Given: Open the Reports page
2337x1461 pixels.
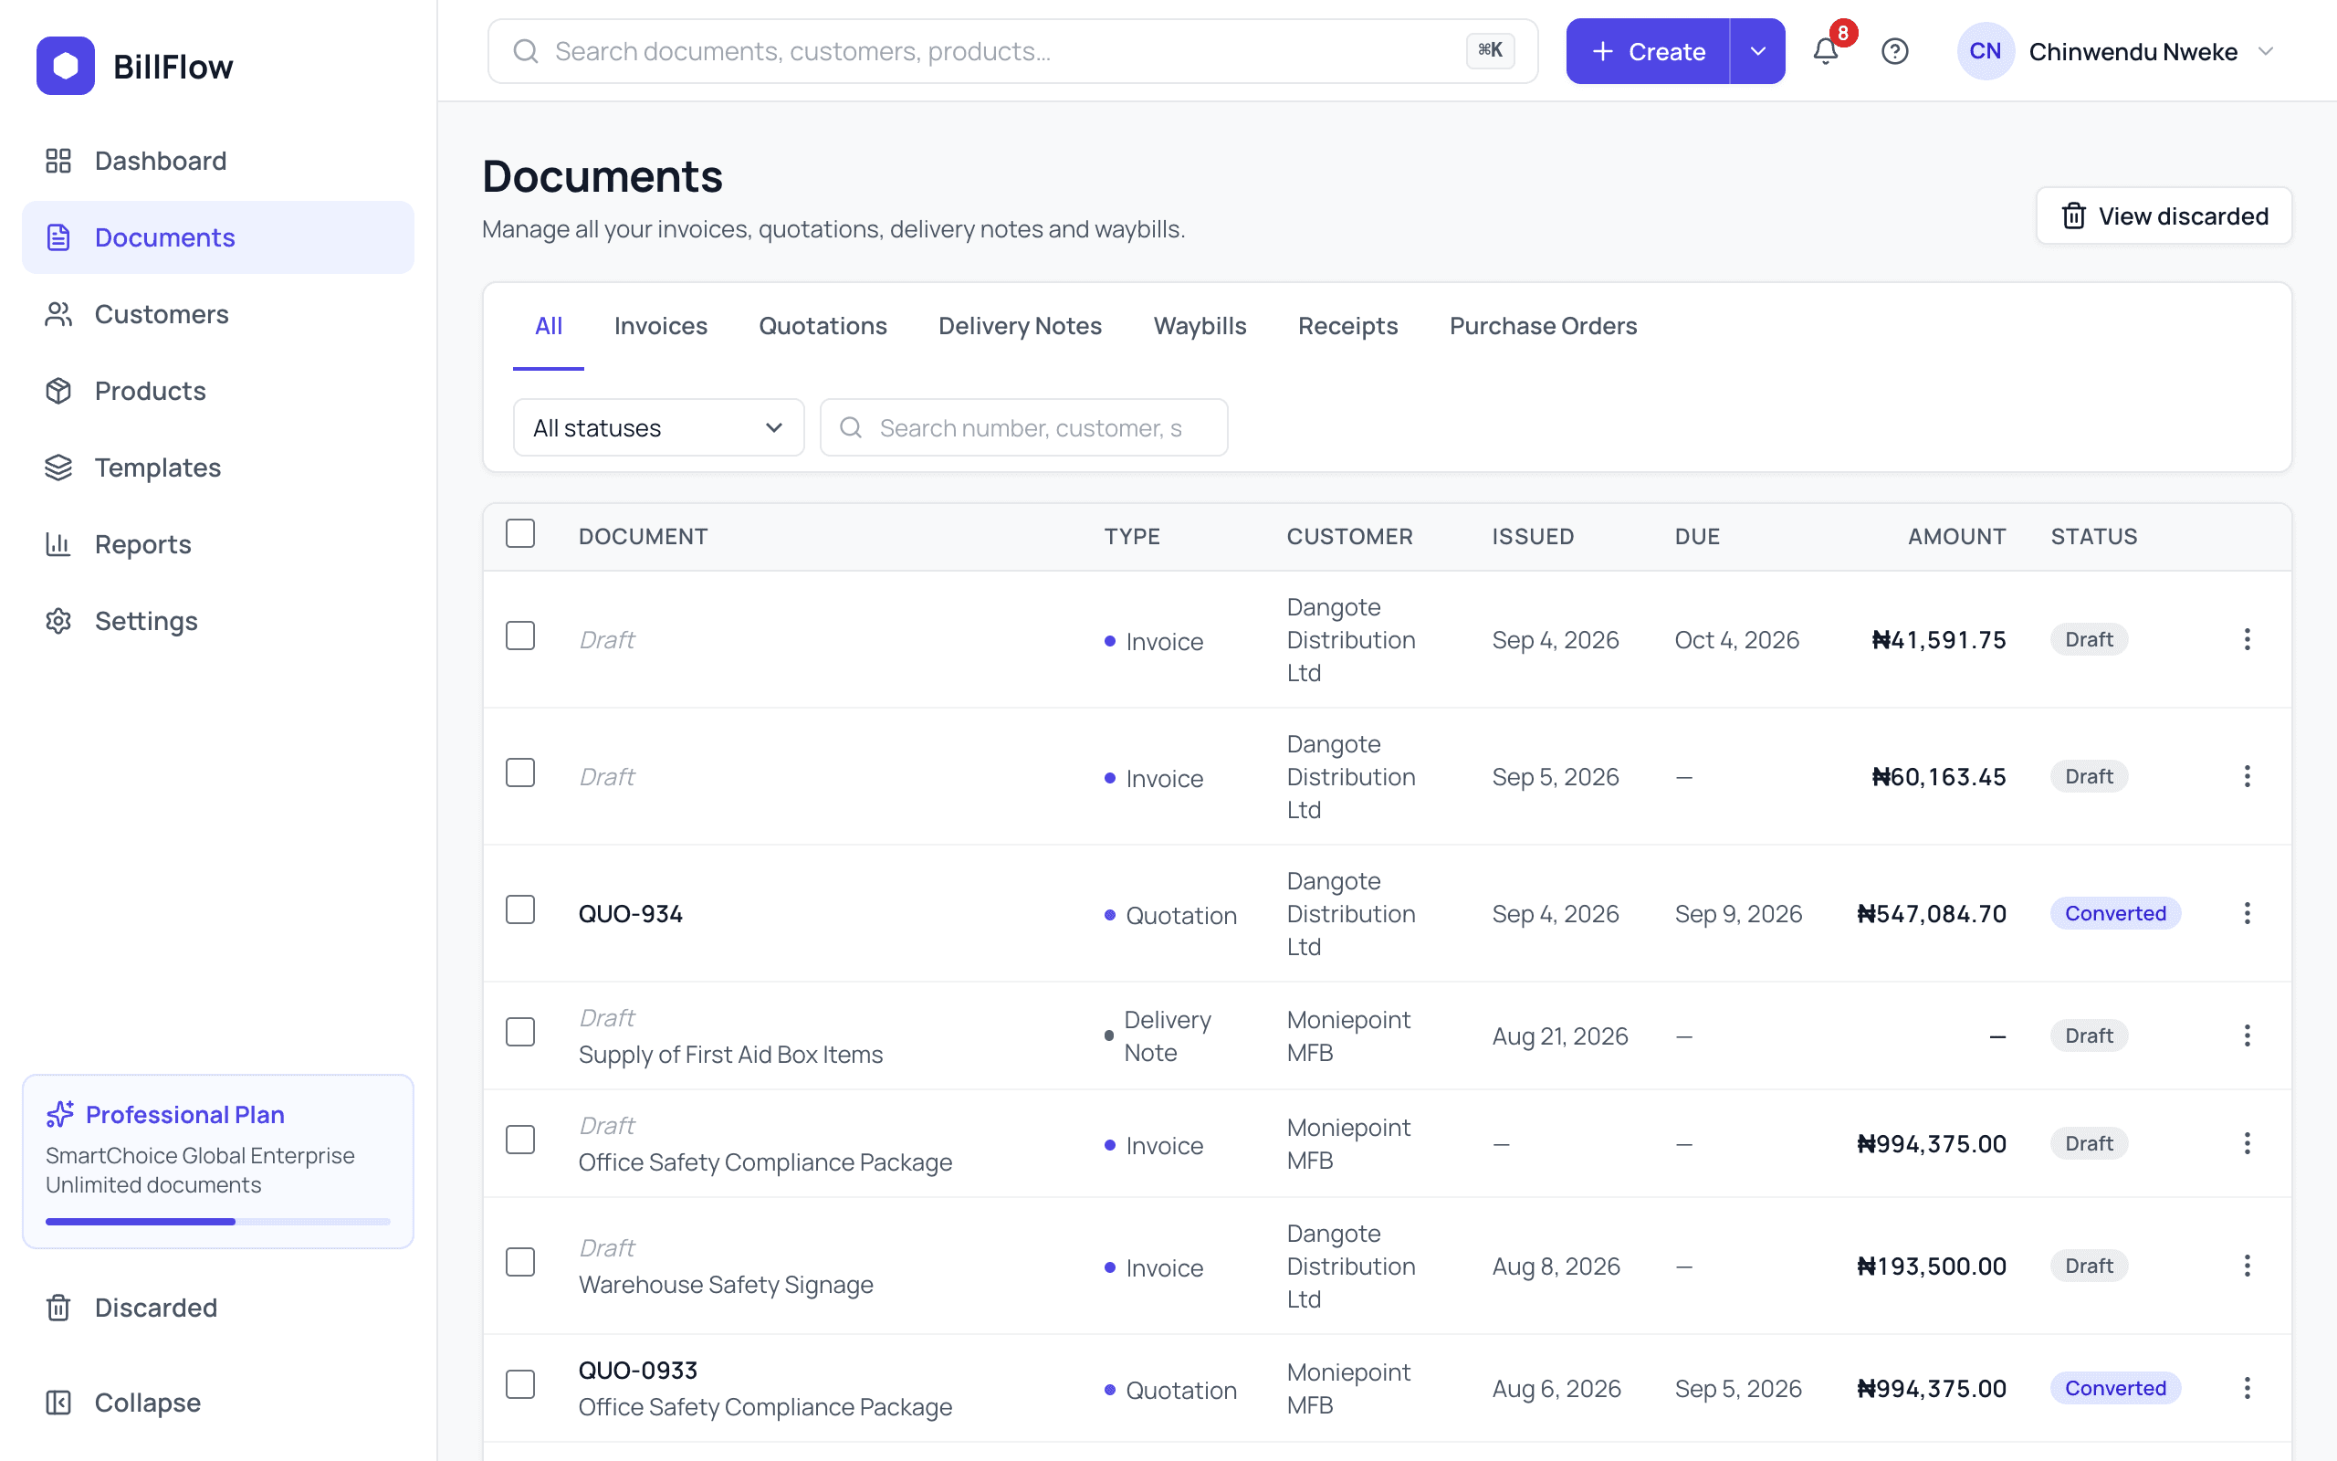Looking at the screenshot, I should (x=218, y=544).
